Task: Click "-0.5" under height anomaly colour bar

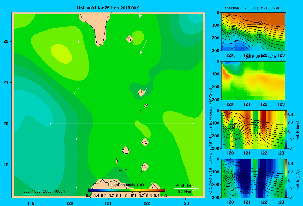Action: 88,196
